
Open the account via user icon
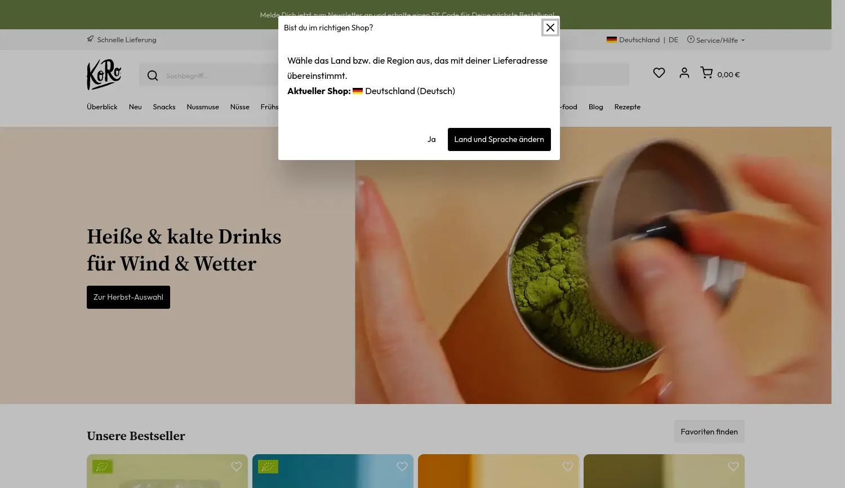684,73
